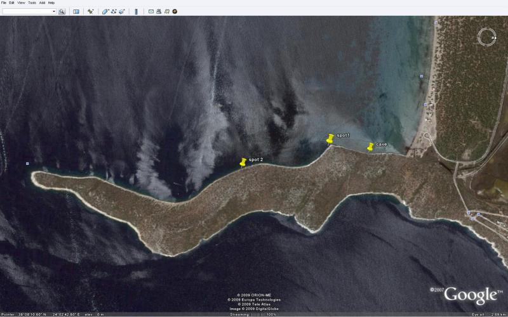Toggle the sidebar panel button

pyautogui.click(x=76, y=11)
